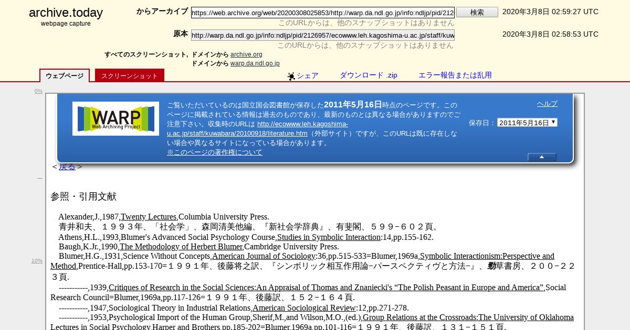
Task: Open the ecowww.leh.kagoshima-u.ac.jp original URL link
Action: coord(257,129)
